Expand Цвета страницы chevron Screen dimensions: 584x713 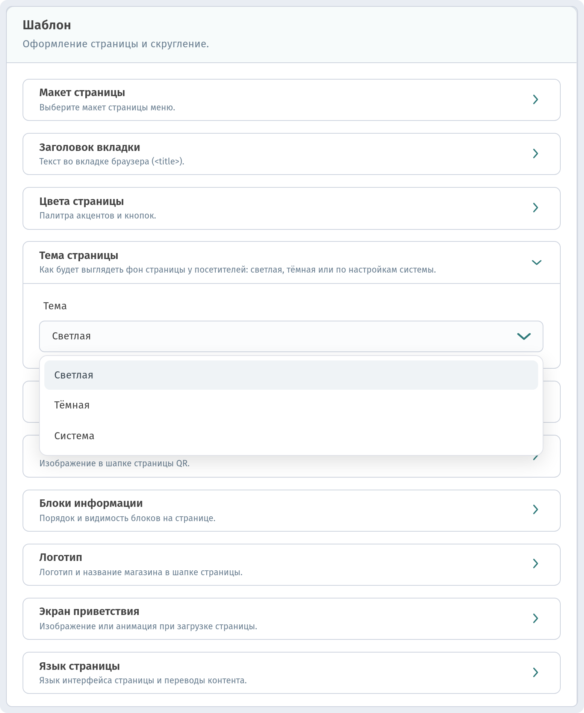click(536, 208)
